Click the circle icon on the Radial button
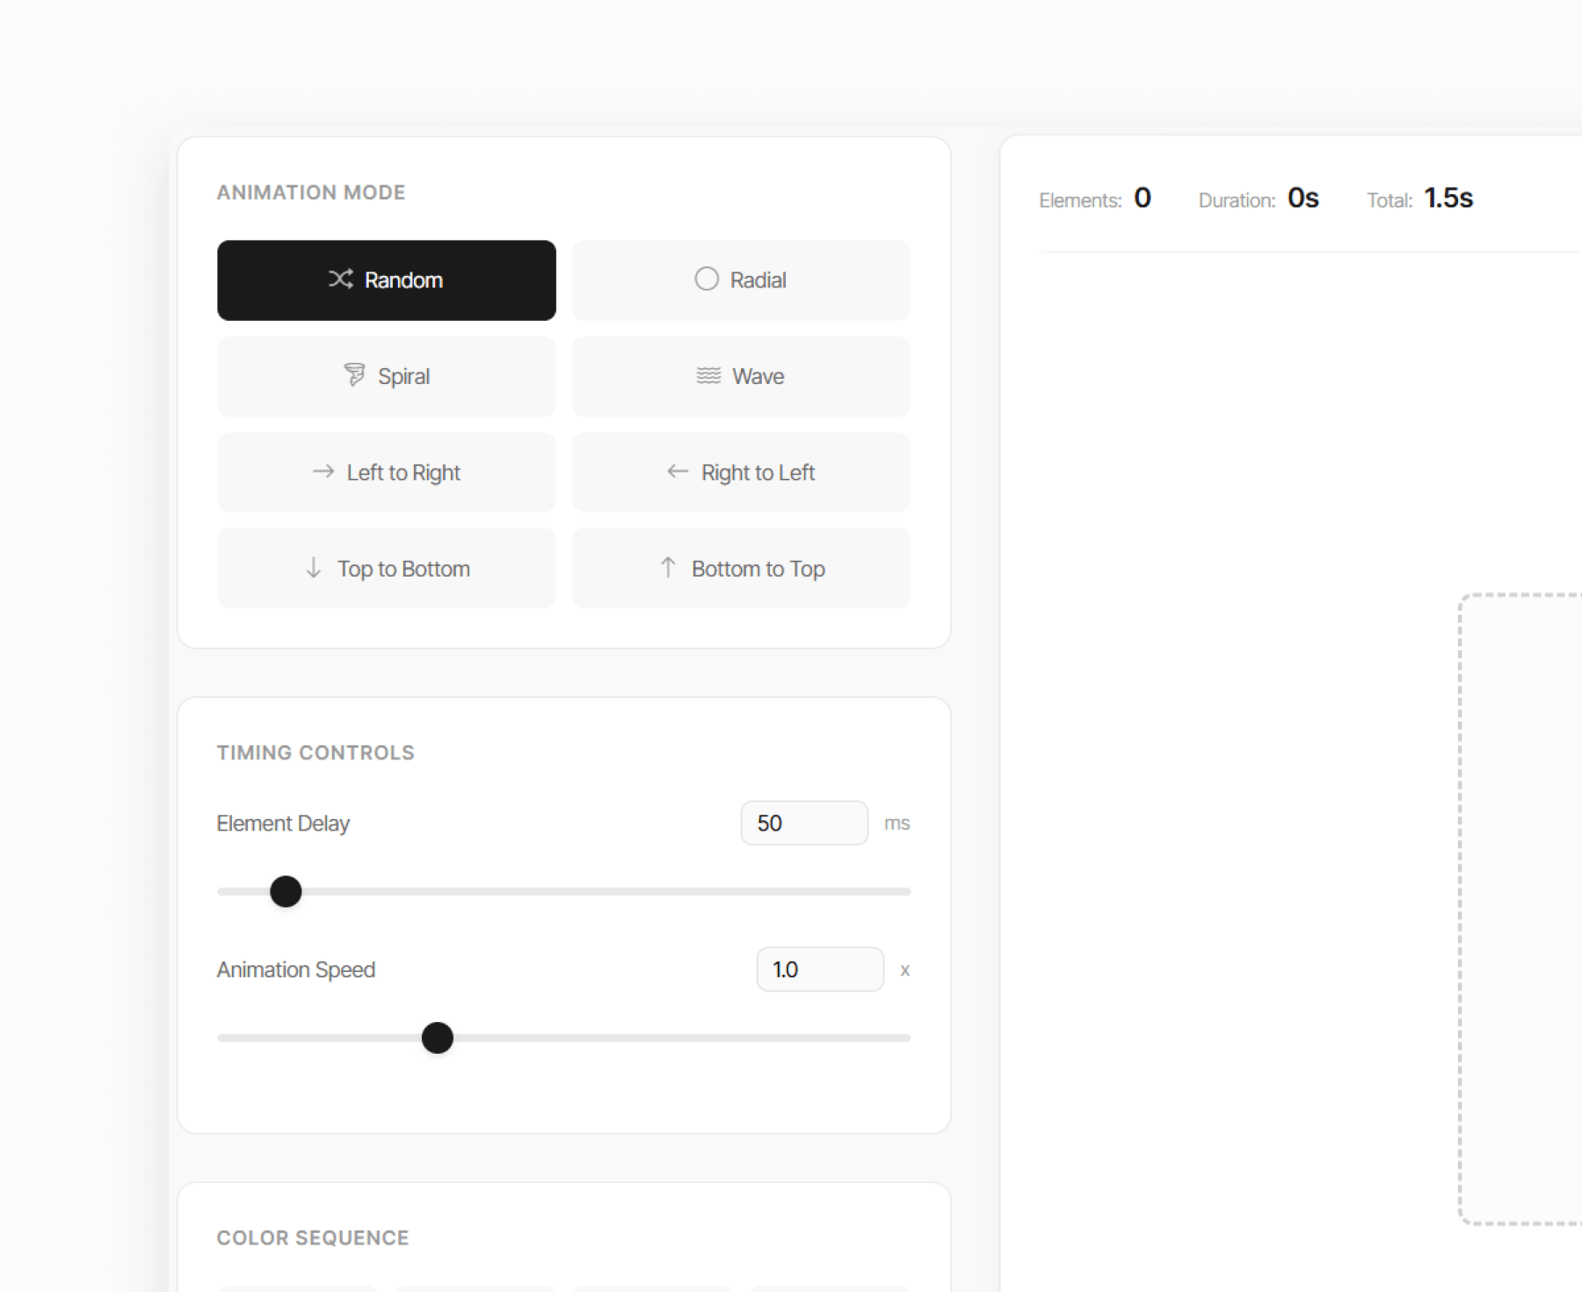Viewport: 1582px width, 1292px height. coord(707,279)
